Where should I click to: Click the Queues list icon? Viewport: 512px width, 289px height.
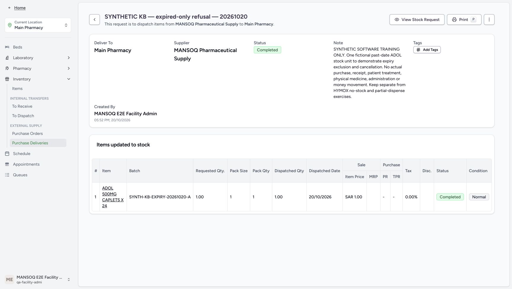(7, 175)
